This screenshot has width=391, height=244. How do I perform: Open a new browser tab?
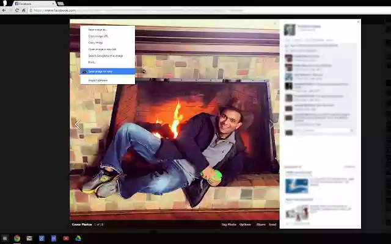pos(60,4)
